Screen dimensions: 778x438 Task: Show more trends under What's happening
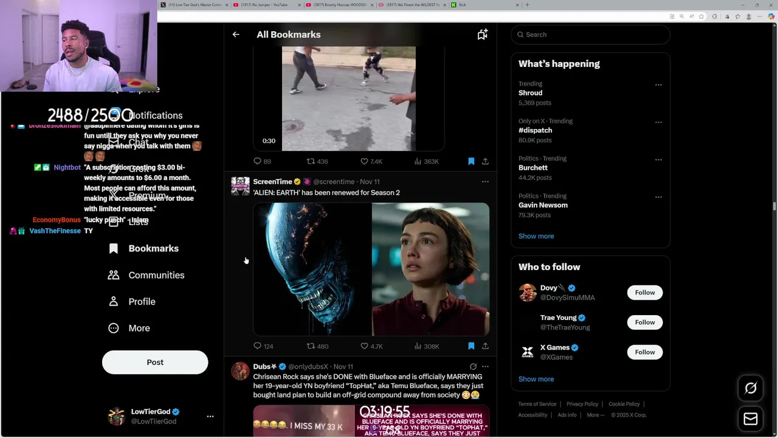[536, 236]
